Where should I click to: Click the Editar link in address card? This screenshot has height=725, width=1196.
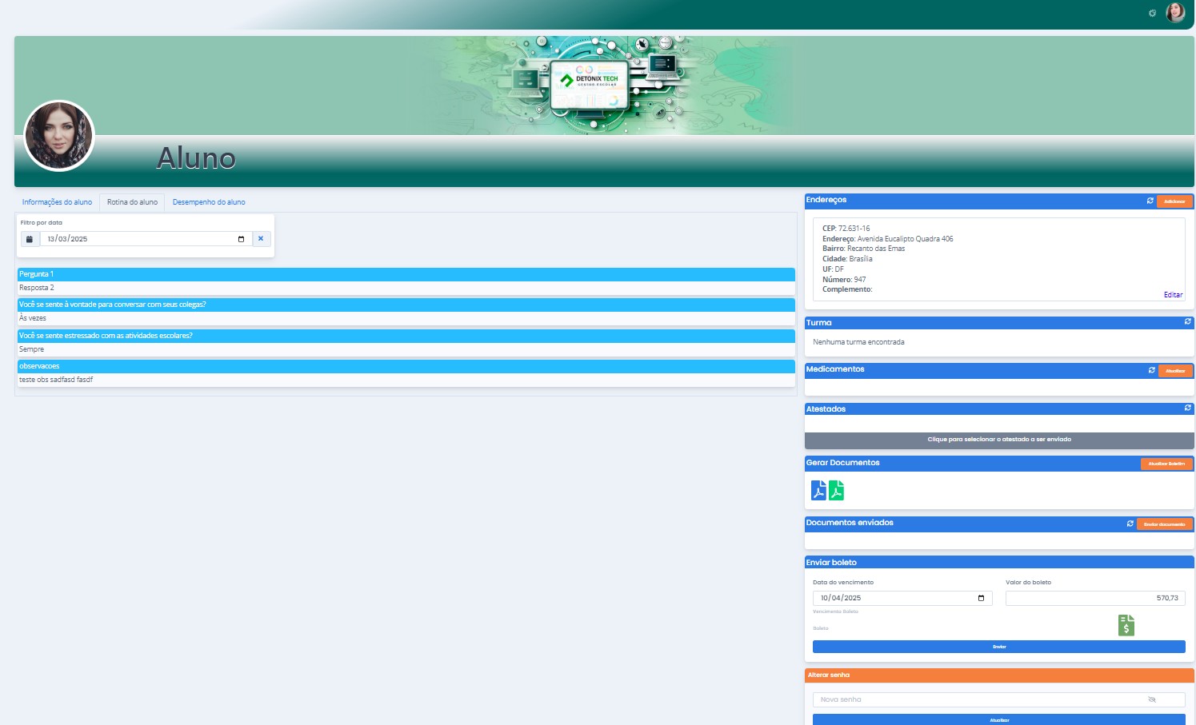click(1173, 295)
